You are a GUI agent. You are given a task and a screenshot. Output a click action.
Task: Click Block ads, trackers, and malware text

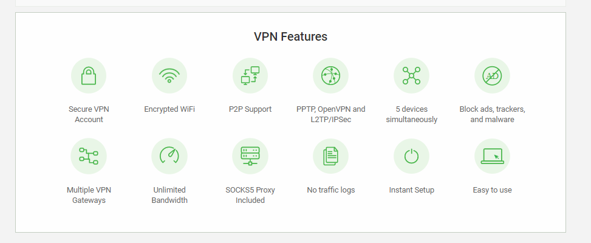coord(492,115)
